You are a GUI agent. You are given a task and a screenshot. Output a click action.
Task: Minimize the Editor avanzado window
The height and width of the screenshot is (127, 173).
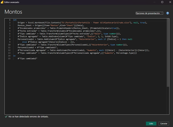point(154,2)
